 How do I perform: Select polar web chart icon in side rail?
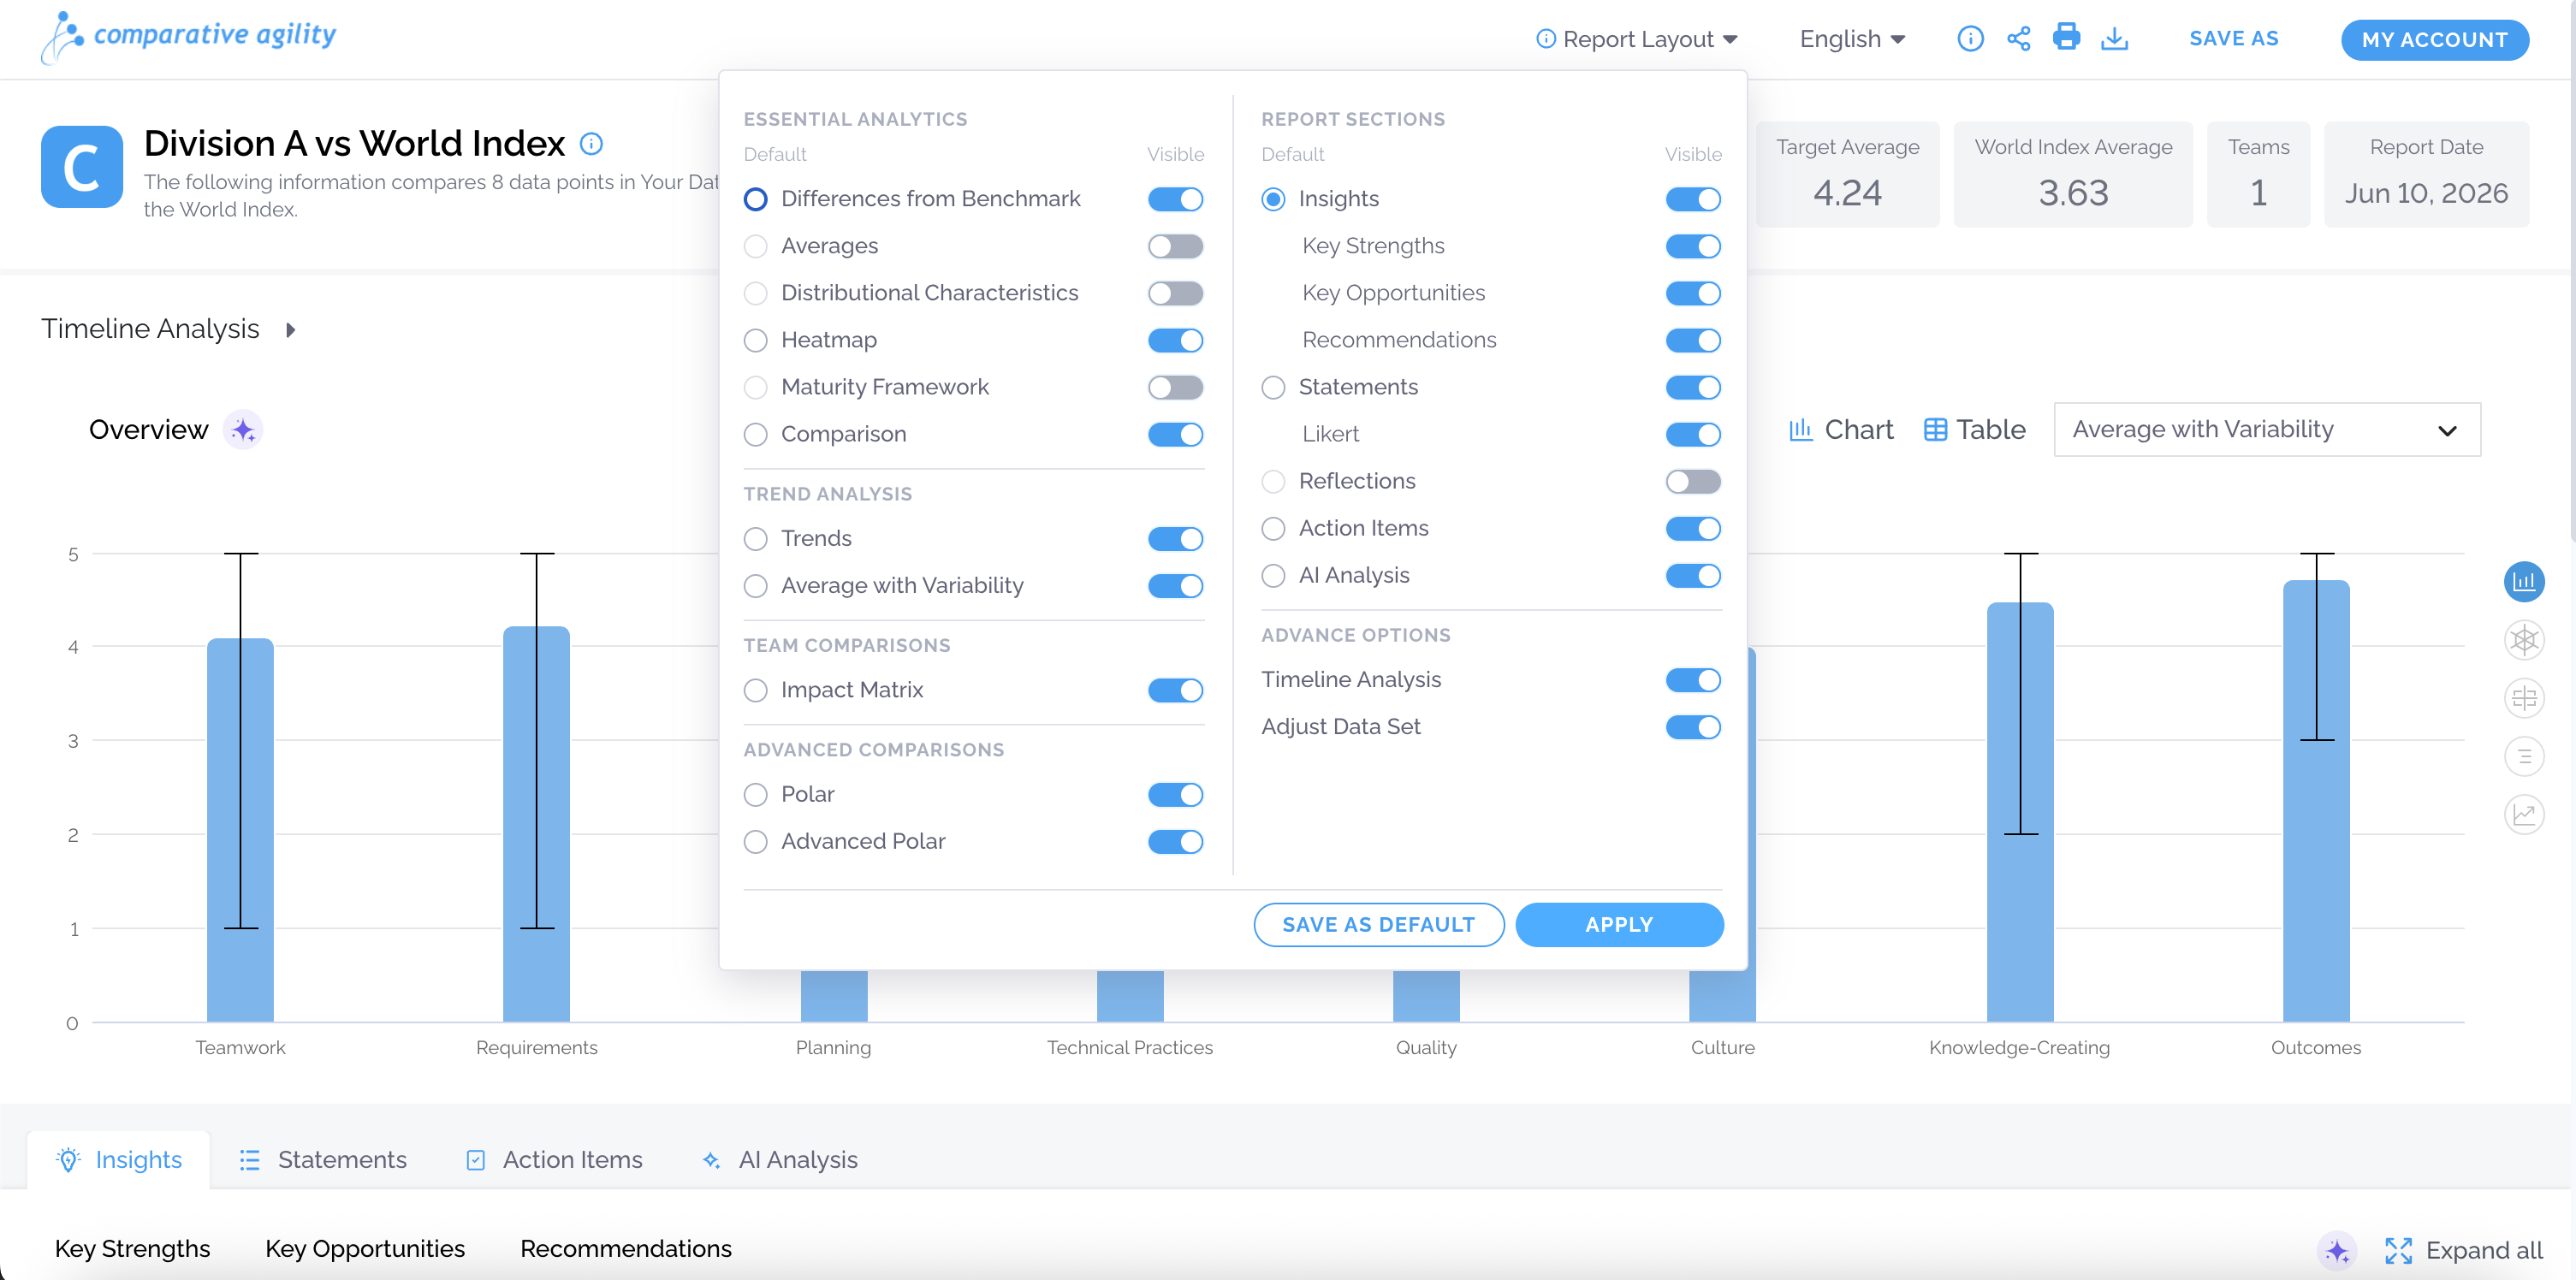[x=2523, y=640]
